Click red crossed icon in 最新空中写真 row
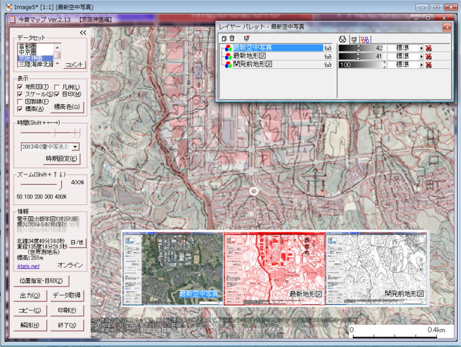The image size is (461, 347). [428, 48]
